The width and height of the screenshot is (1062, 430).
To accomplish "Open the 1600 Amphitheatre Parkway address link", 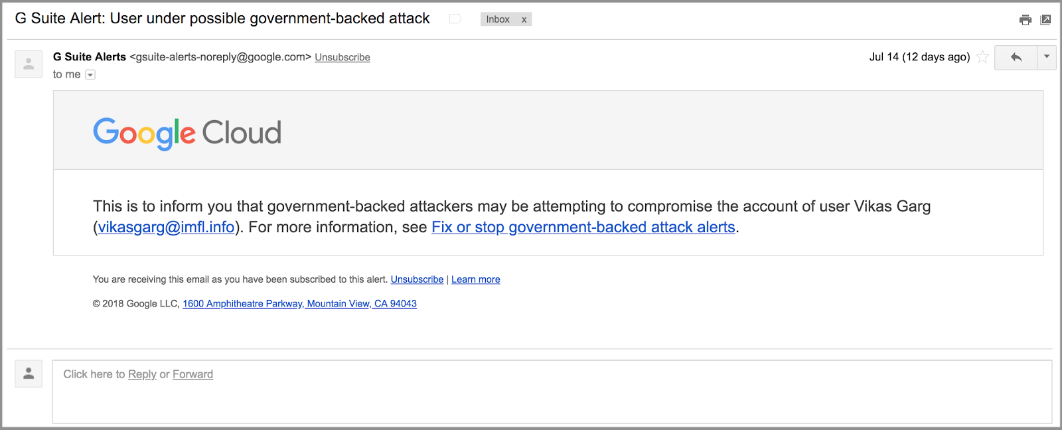I will coord(299,303).
